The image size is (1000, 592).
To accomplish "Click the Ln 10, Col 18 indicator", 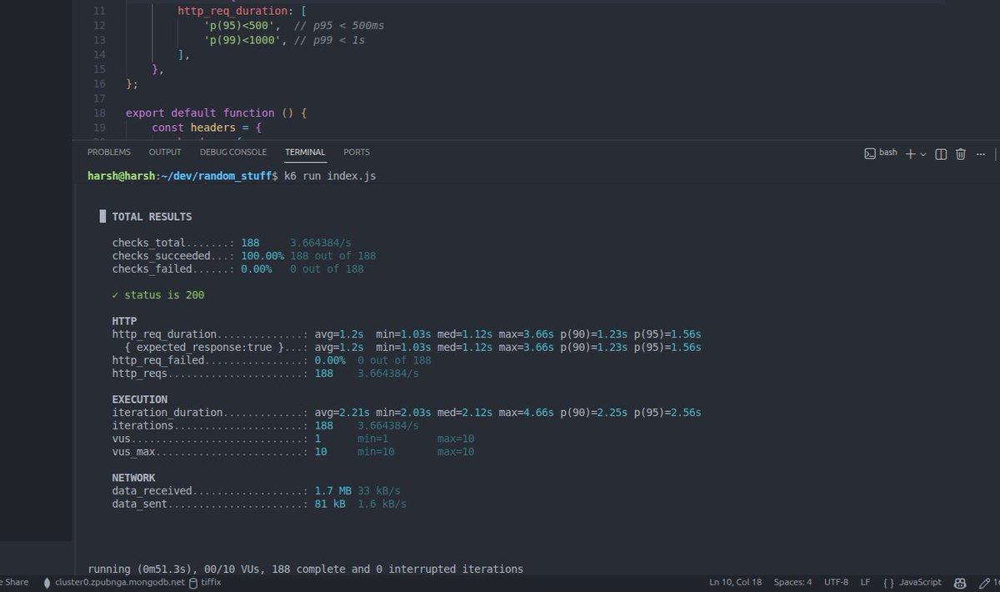I will [x=736, y=582].
